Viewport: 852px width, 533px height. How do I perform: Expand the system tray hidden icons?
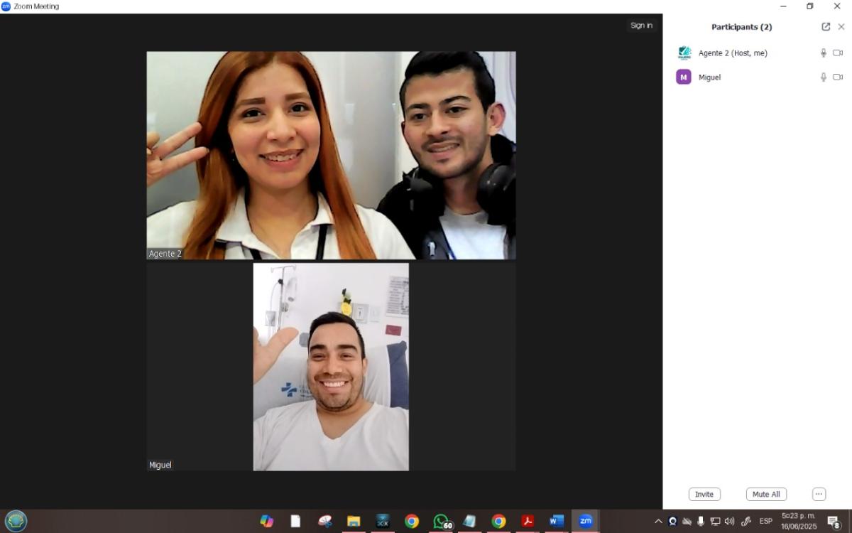click(x=658, y=522)
